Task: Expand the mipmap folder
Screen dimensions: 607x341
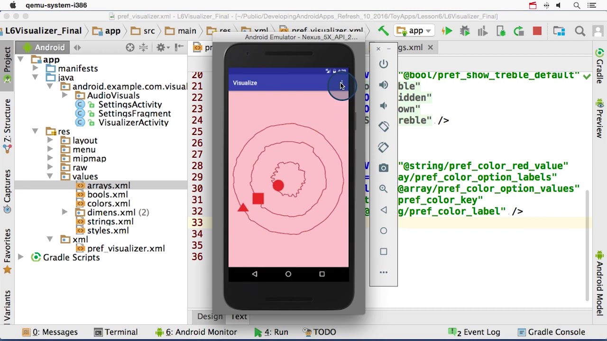Action: [50, 159]
